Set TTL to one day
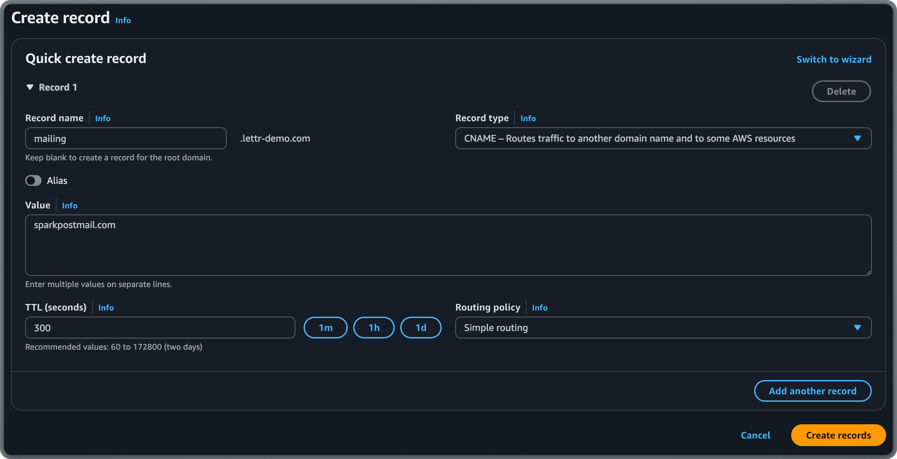The width and height of the screenshot is (897, 459). click(x=421, y=327)
